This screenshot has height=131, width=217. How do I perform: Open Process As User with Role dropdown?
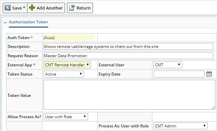[180, 126]
